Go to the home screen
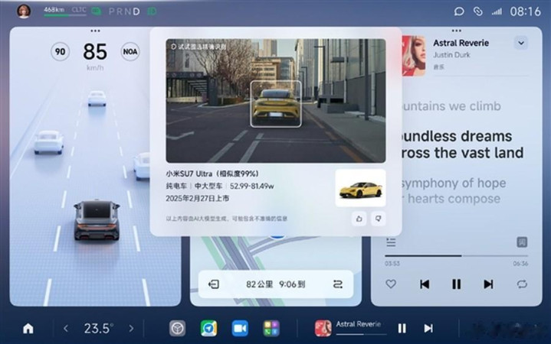The height and width of the screenshot is (344, 551). tap(28, 329)
